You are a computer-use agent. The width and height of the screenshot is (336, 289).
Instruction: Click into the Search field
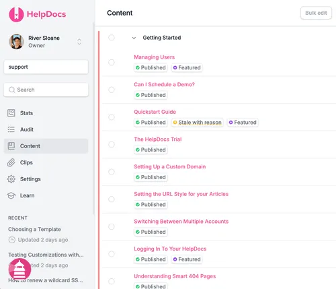tap(46, 90)
